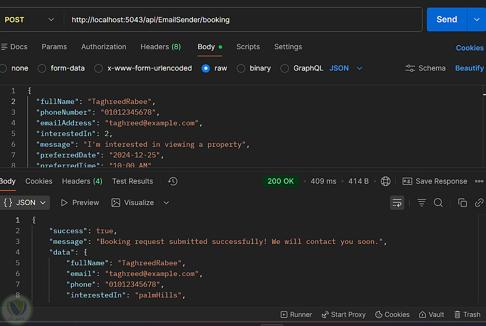The height and width of the screenshot is (326, 486).
Task: Expand the Send button arrow menu
Action: [x=476, y=20]
